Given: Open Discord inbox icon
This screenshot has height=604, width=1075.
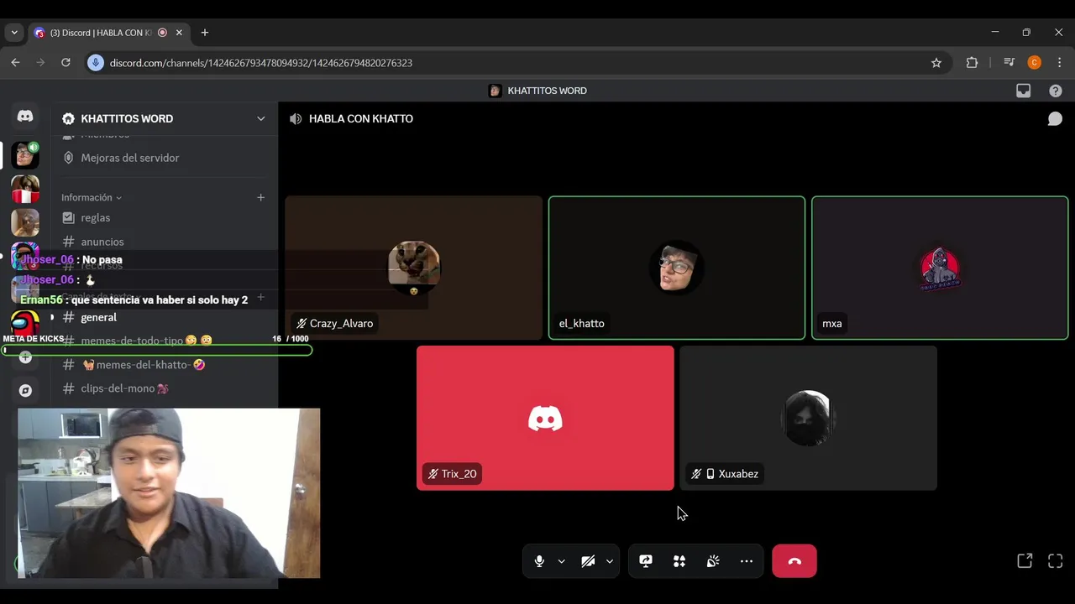Looking at the screenshot, I should tap(1023, 91).
